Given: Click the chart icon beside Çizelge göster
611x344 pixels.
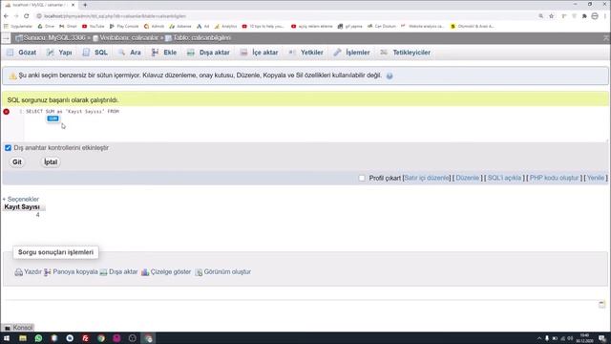Looking at the screenshot, I should pyautogui.click(x=145, y=272).
